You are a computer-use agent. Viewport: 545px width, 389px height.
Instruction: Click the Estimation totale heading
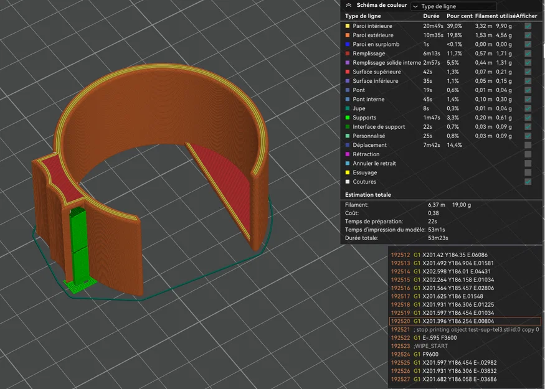pos(367,195)
